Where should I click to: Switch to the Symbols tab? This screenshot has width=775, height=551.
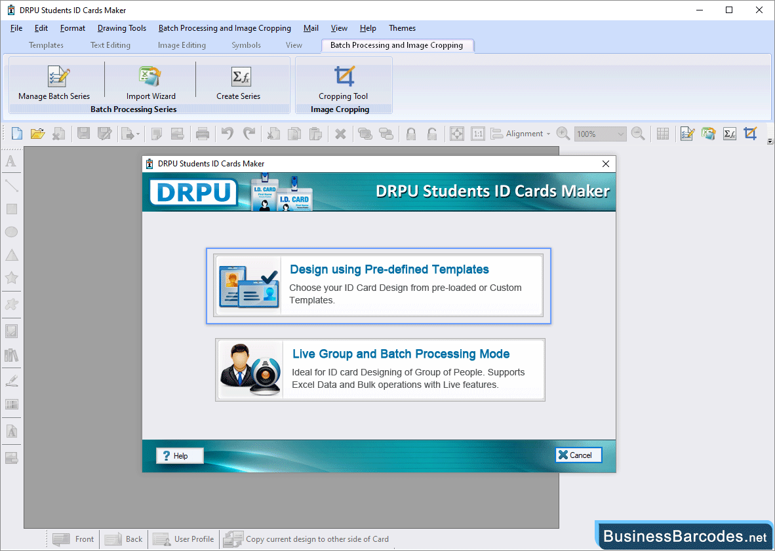[x=246, y=45]
